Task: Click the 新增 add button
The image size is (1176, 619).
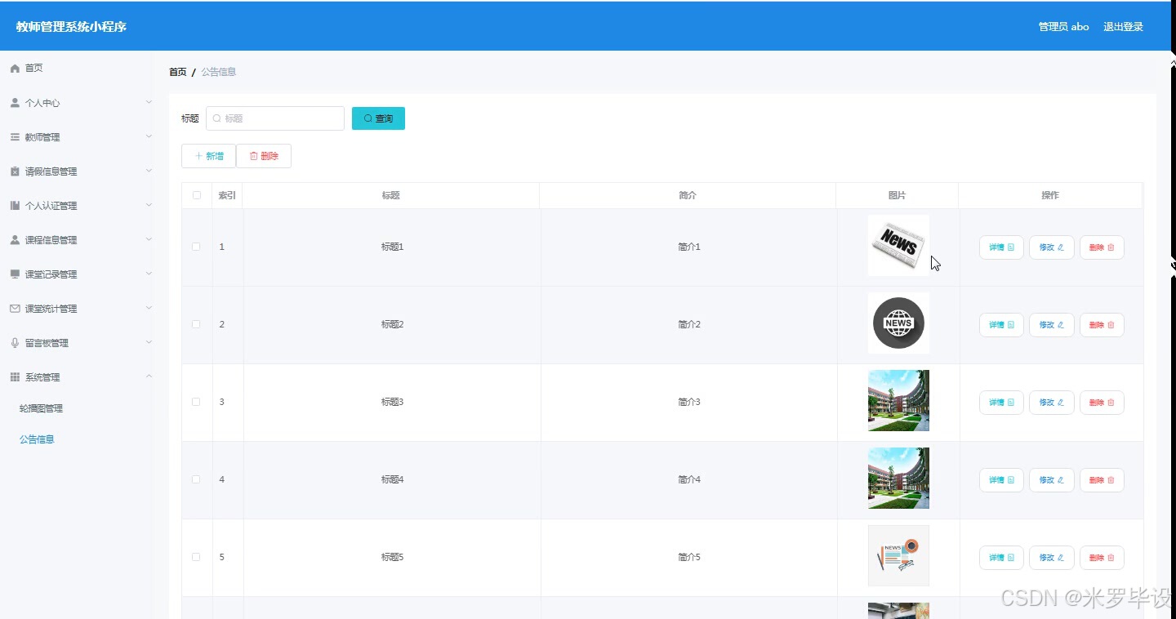Action: coord(208,156)
